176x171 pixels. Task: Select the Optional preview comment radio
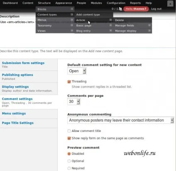pyautogui.click(x=69, y=161)
